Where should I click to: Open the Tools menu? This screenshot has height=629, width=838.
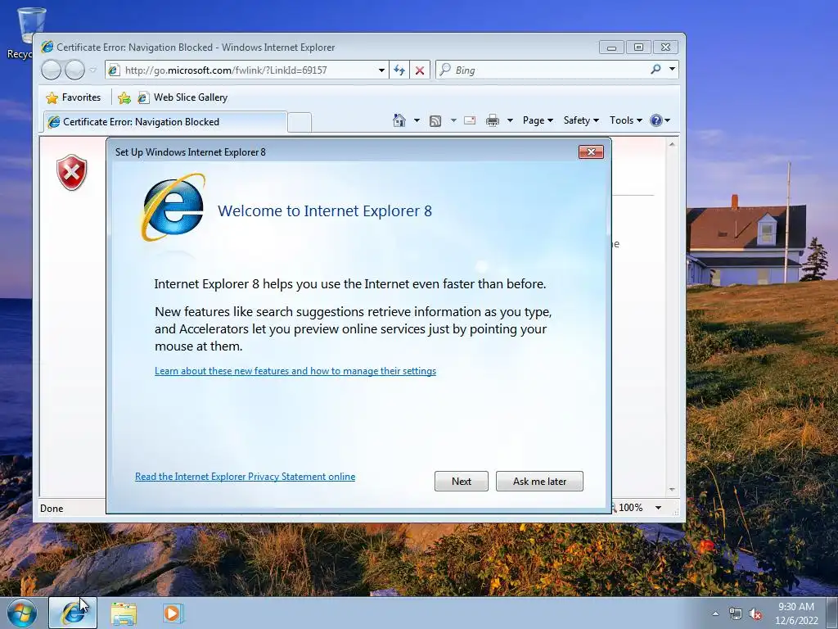[x=626, y=120]
